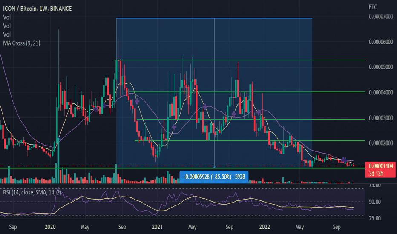Click the 75.00 RSI scale label
The width and height of the screenshot is (397, 234).
point(375,185)
